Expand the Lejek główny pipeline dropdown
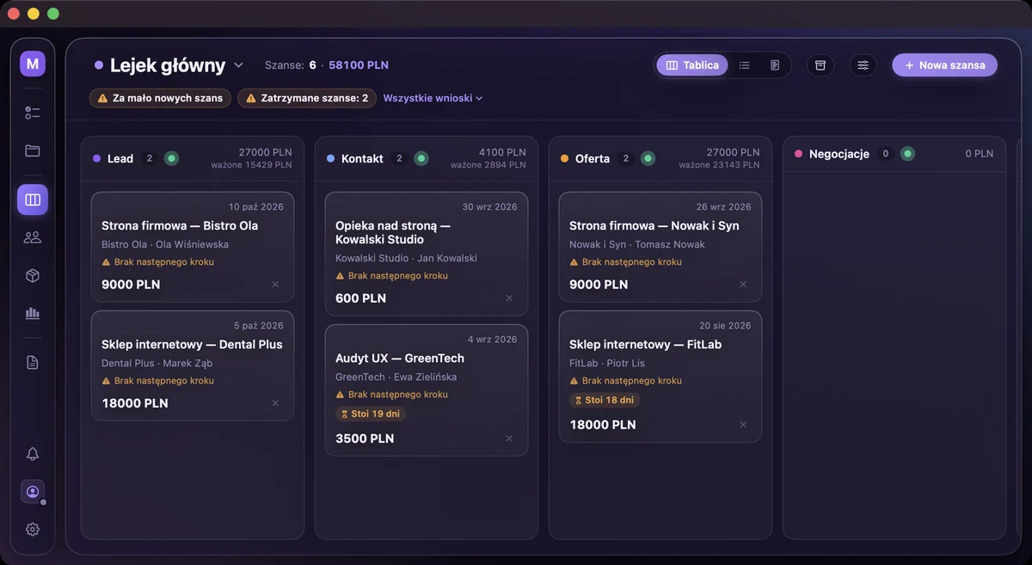Image resolution: width=1032 pixels, height=565 pixels. (x=238, y=65)
